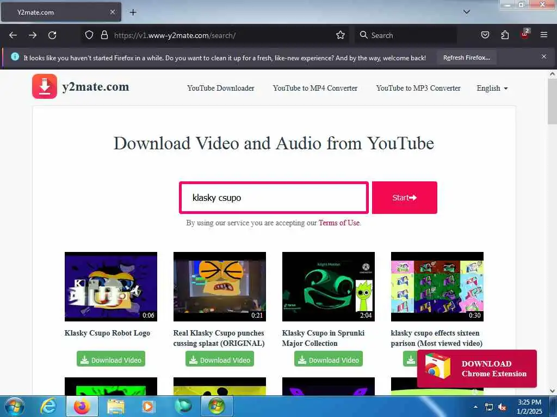
Task: Go back using the browser back arrow
Action: tap(13, 35)
